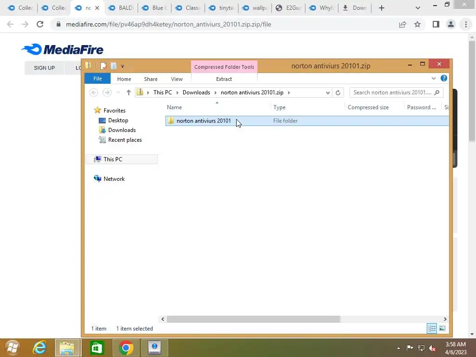Expand the address bar history dropdown

[x=328, y=93]
